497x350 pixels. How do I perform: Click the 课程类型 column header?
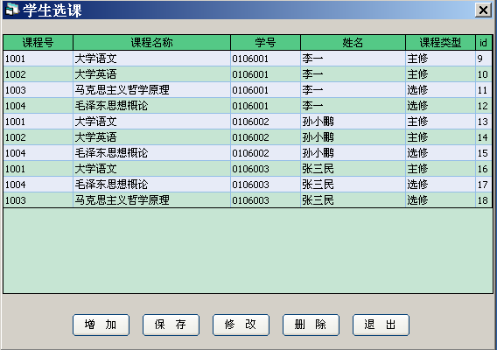tap(441, 43)
